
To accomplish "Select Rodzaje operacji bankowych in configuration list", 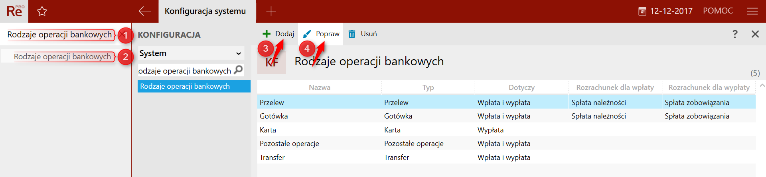I will click(x=194, y=86).
